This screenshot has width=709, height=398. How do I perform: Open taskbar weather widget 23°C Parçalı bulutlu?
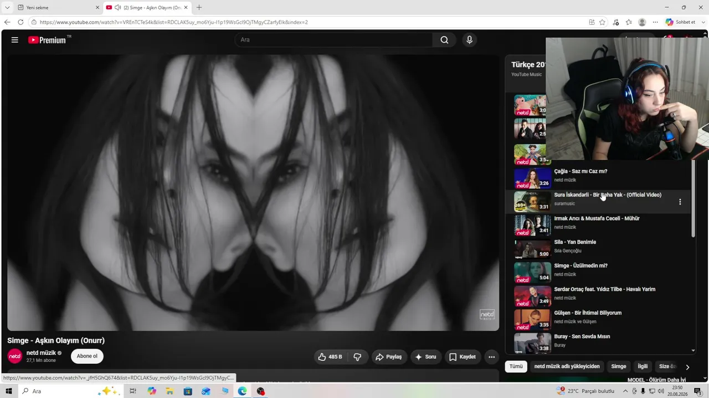tap(585, 391)
